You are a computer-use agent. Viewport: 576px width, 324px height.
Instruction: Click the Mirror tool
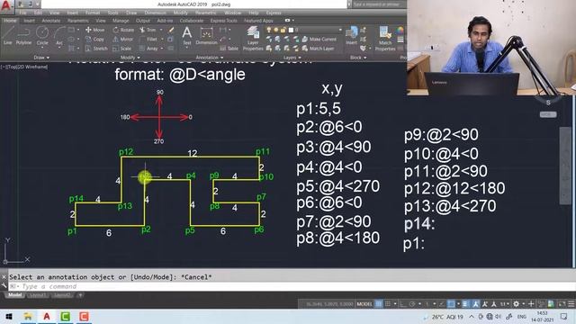coord(123,40)
